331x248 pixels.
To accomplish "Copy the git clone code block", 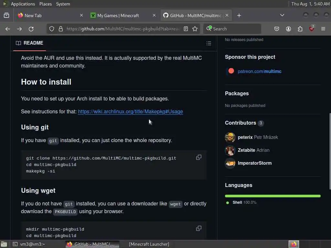I will (199, 157).
